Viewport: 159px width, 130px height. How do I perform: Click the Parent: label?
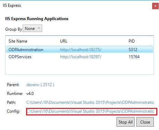coord(13,85)
